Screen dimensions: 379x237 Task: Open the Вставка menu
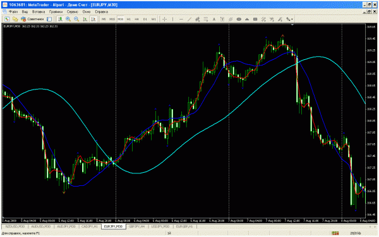[38, 11]
